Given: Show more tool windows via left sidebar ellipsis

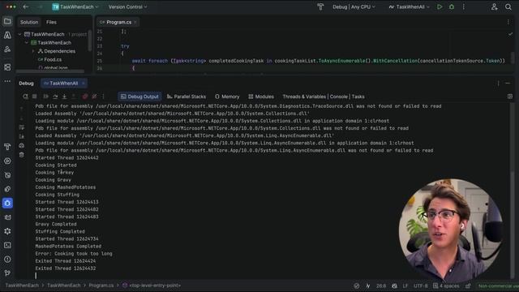Looking at the screenshot, I should tap(7, 81).
